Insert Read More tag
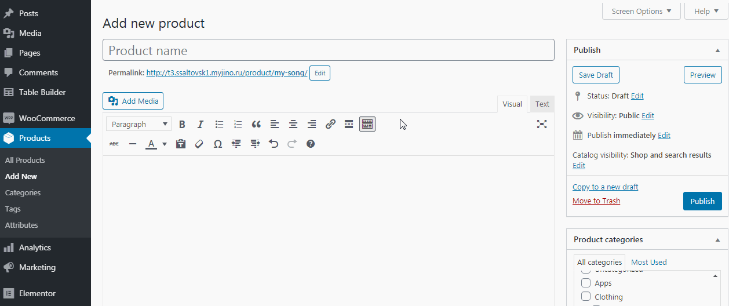Viewport: 729px width, 306px height. coord(349,124)
